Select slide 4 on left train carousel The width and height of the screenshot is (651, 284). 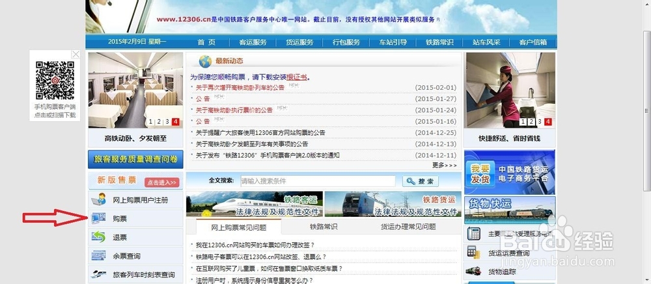[x=176, y=122]
